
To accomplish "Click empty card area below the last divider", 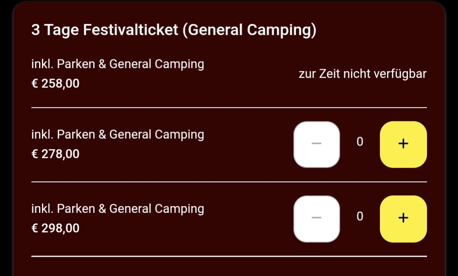I will pos(229,268).
